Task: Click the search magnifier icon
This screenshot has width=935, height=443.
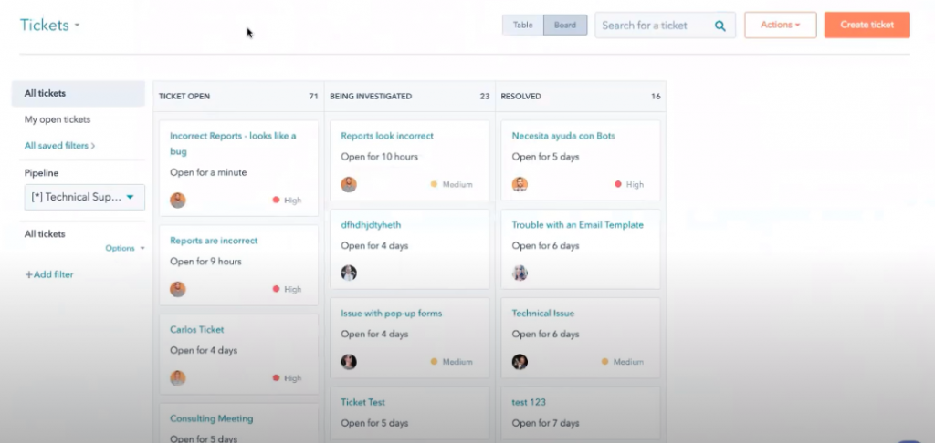Action: coord(720,26)
